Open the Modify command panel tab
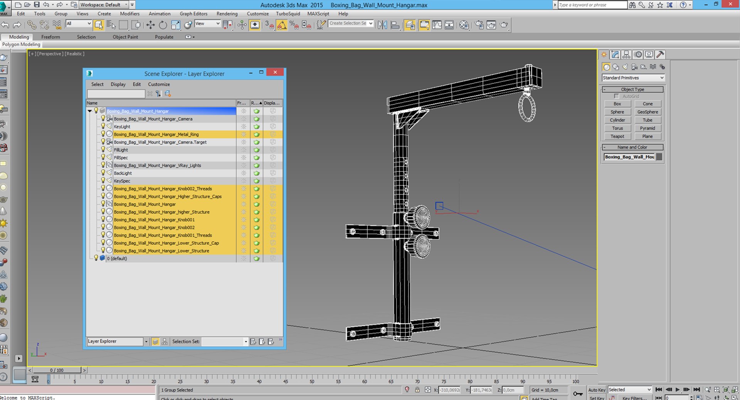 click(x=615, y=54)
